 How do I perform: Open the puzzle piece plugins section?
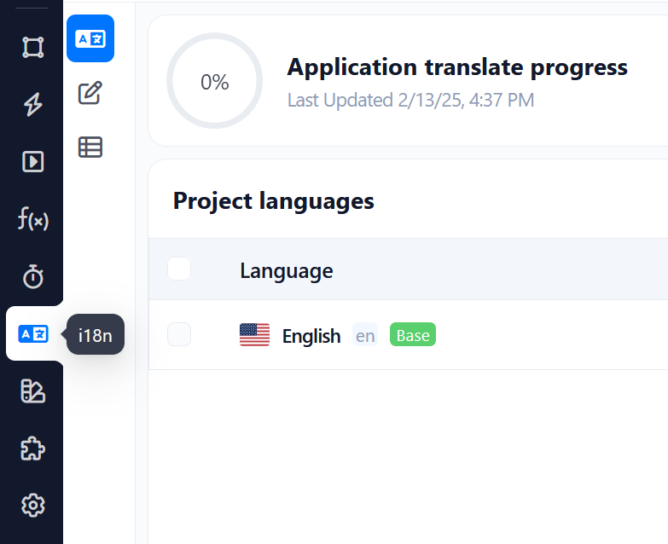(x=32, y=449)
